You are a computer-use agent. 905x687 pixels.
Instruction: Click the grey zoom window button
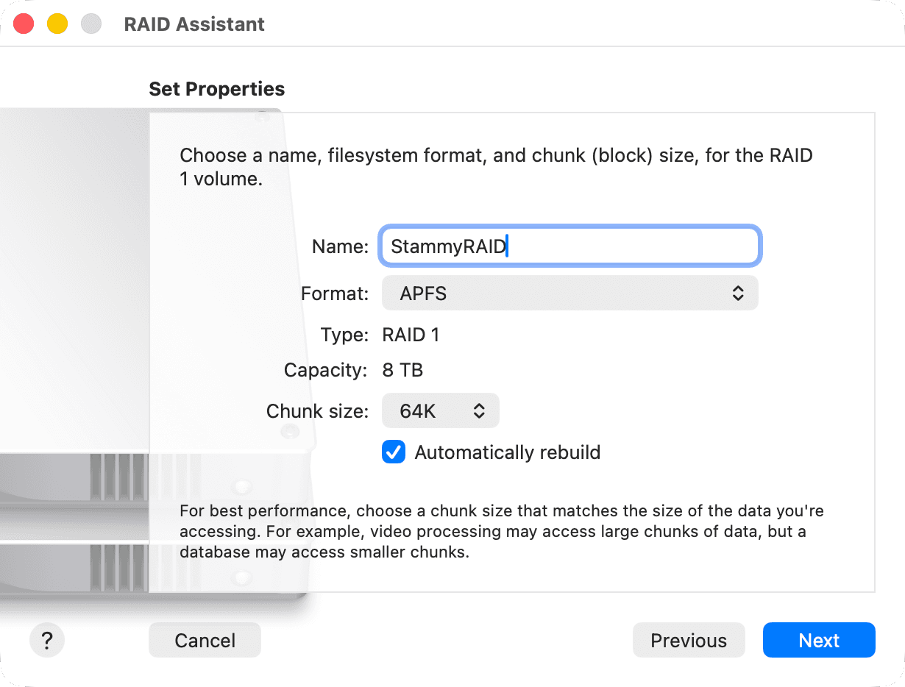[x=90, y=23]
